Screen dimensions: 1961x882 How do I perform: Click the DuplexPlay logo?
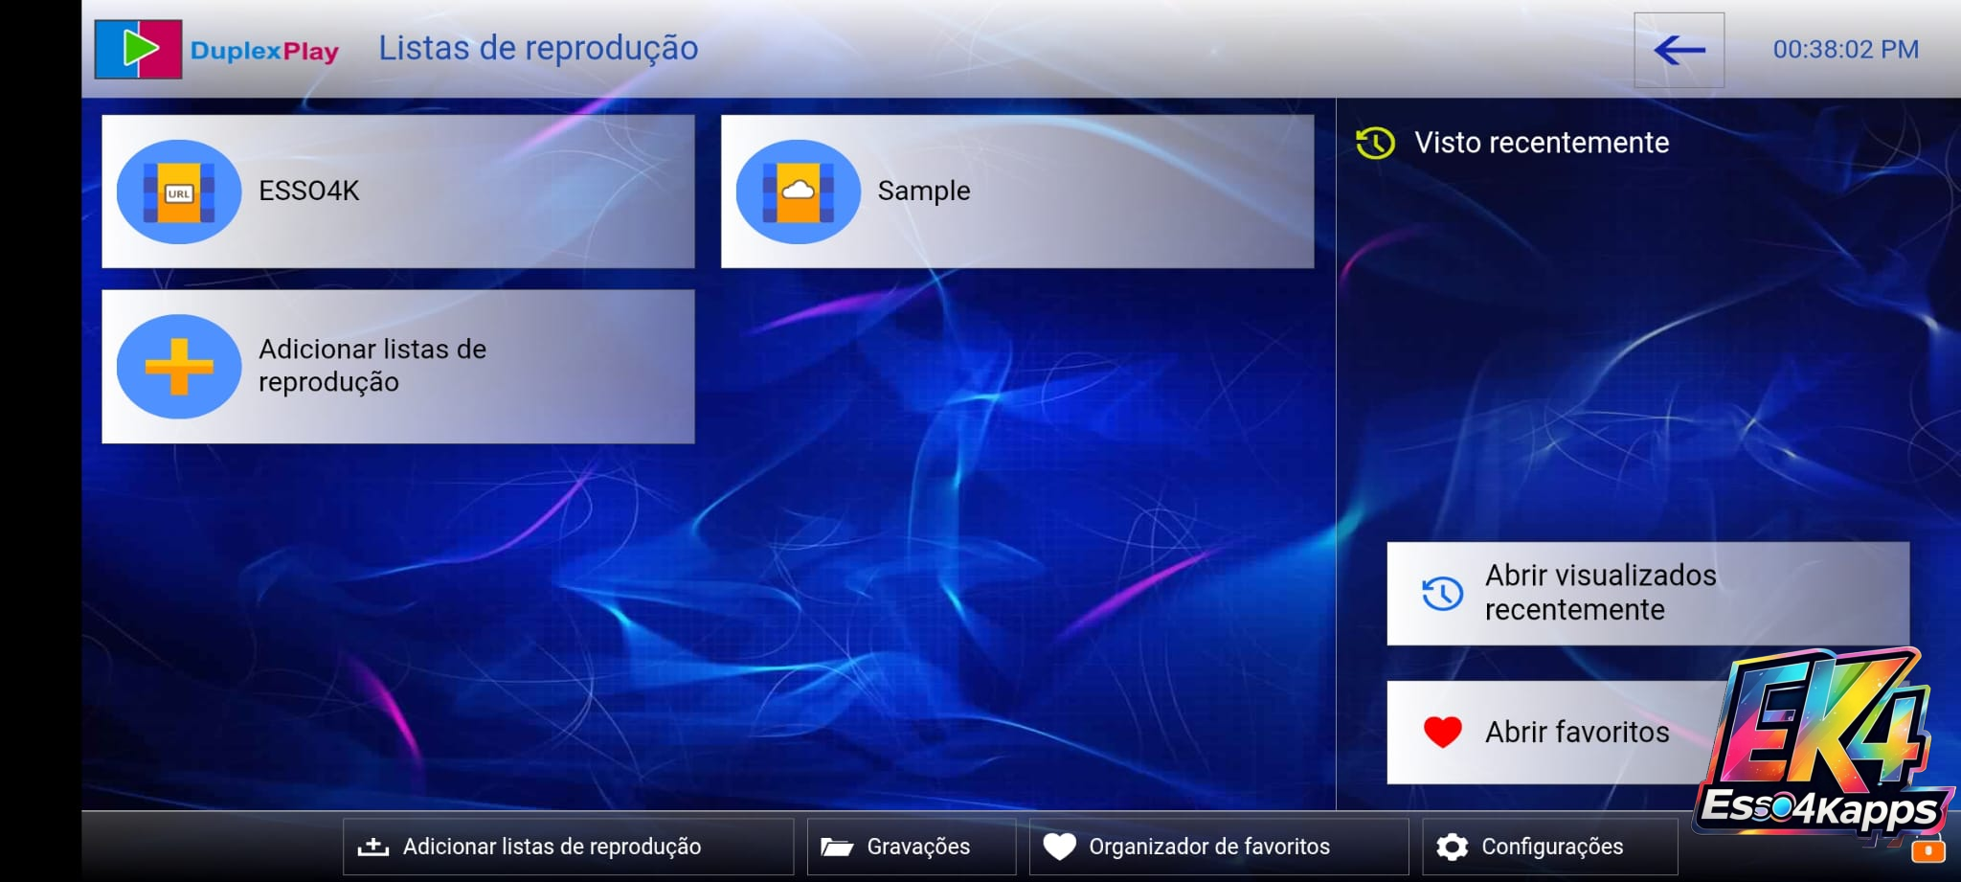pos(217,50)
